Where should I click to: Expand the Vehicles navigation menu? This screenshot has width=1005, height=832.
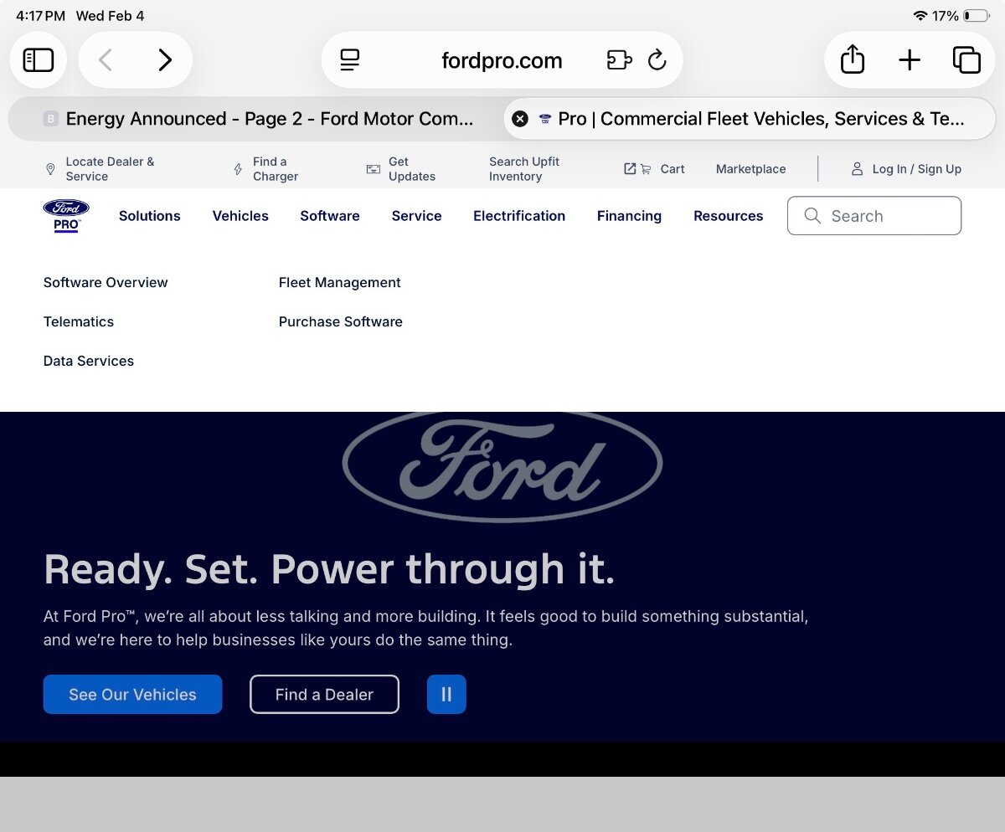tap(240, 216)
